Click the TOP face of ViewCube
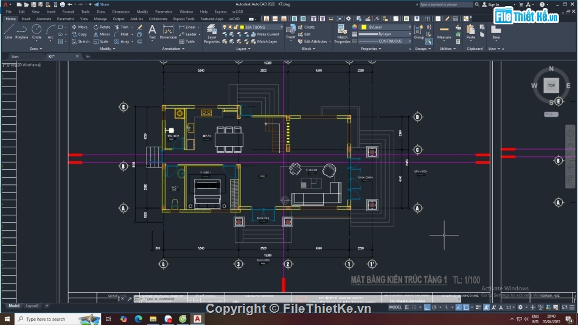This screenshot has height=325, width=578. 551,86
